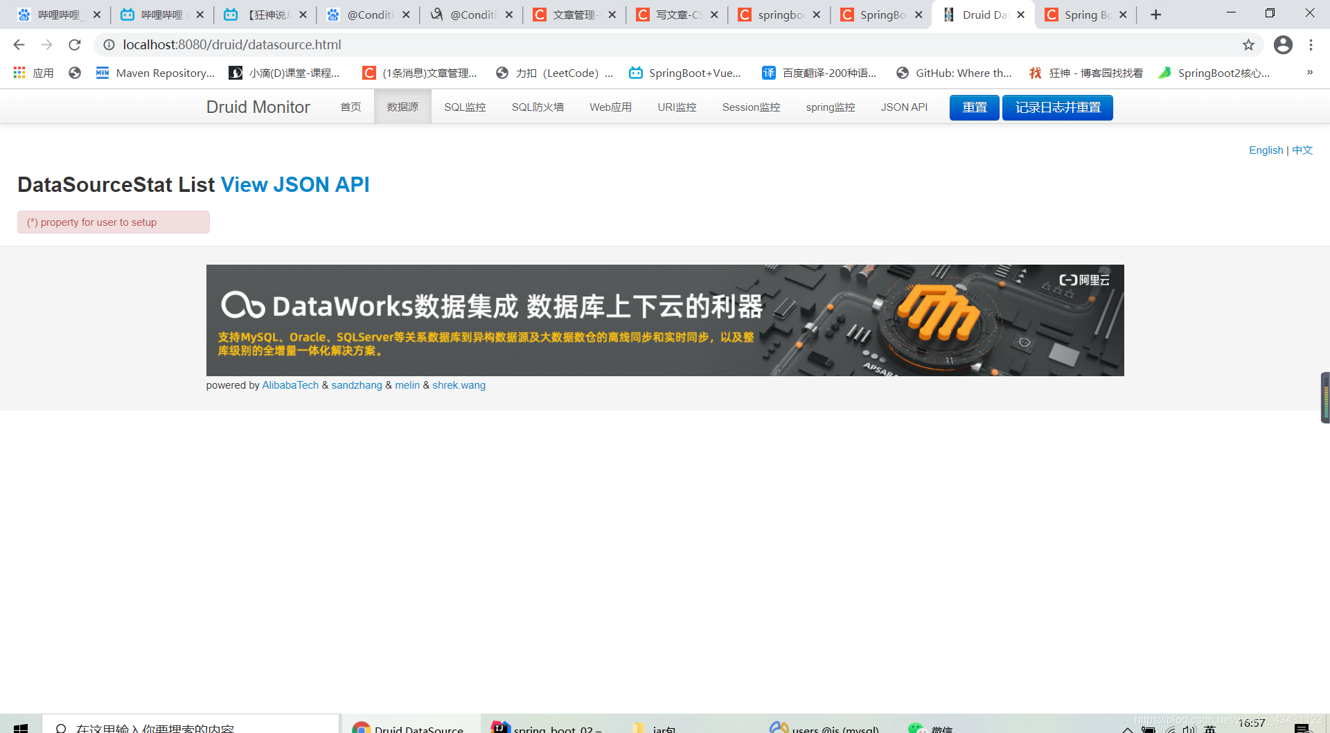Open the Chrome three-dot menu

pos(1311,45)
